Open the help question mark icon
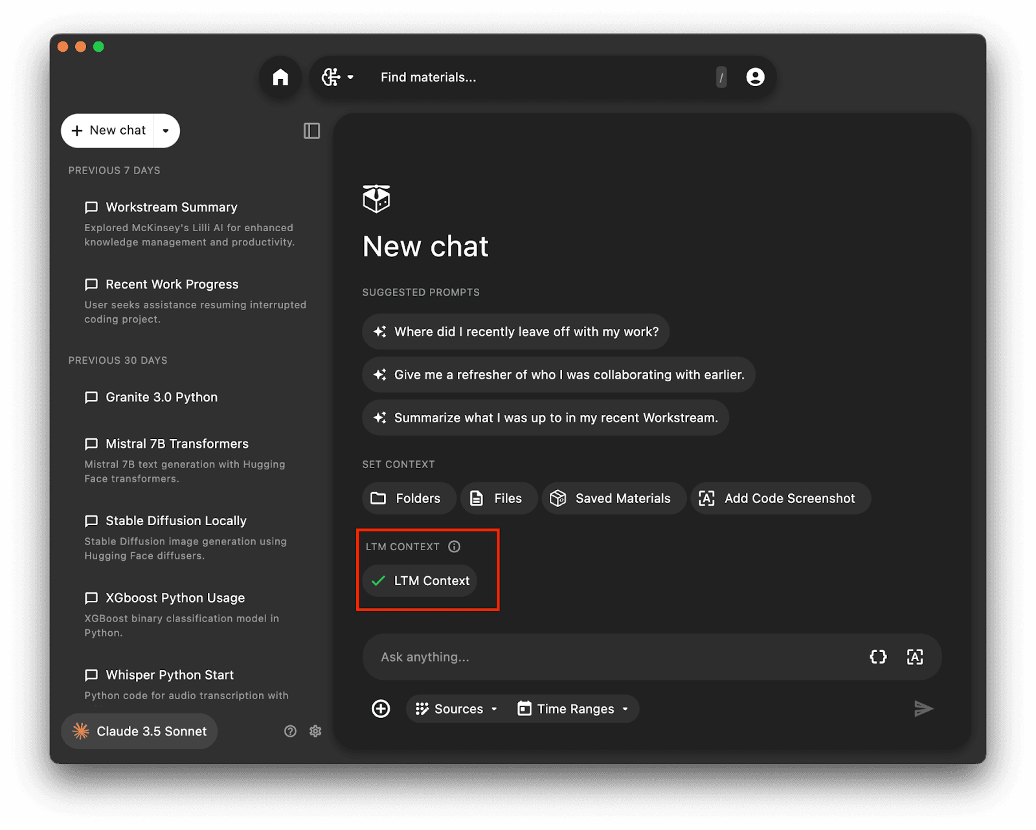The width and height of the screenshot is (1036, 830). click(x=290, y=731)
